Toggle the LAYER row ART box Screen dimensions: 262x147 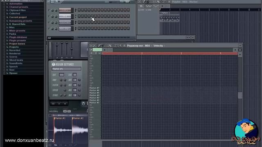(x=75, y=90)
